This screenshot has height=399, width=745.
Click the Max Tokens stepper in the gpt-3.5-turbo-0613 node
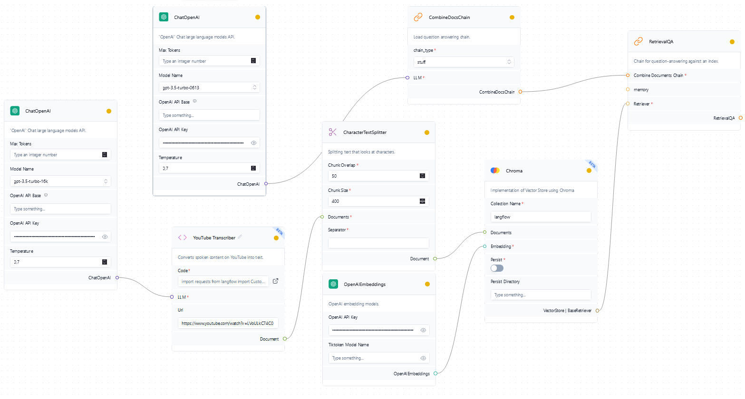coord(253,60)
